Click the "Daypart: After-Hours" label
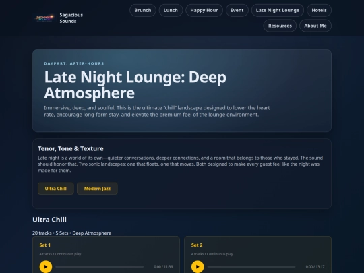Viewport: 364px width, 273px height. 74,63
